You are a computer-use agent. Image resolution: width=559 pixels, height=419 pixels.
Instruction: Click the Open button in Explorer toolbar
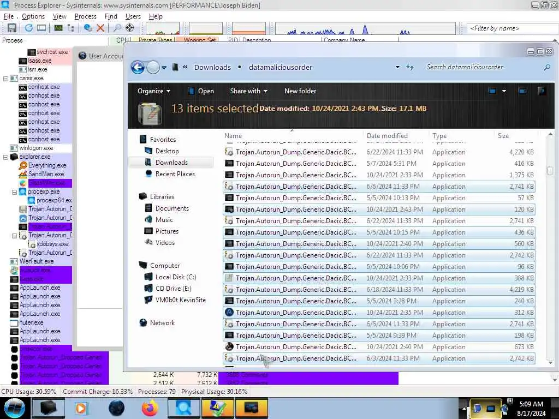click(201, 91)
